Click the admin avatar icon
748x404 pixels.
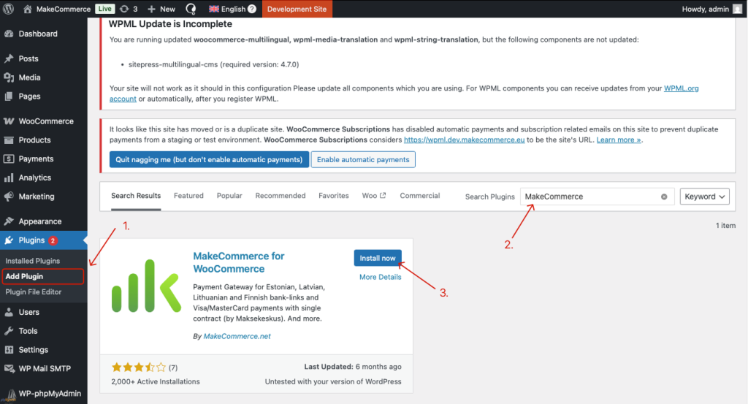pyautogui.click(x=738, y=9)
